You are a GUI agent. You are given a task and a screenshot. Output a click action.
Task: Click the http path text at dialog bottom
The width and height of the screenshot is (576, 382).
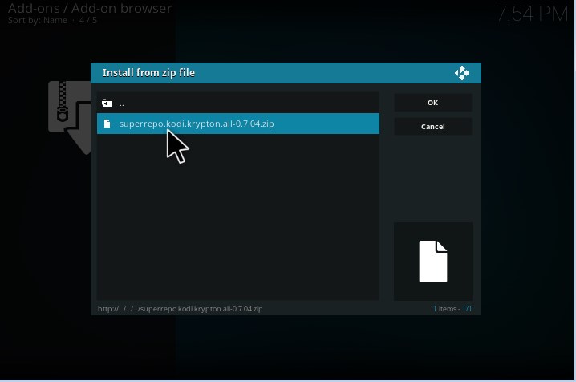tap(181, 309)
